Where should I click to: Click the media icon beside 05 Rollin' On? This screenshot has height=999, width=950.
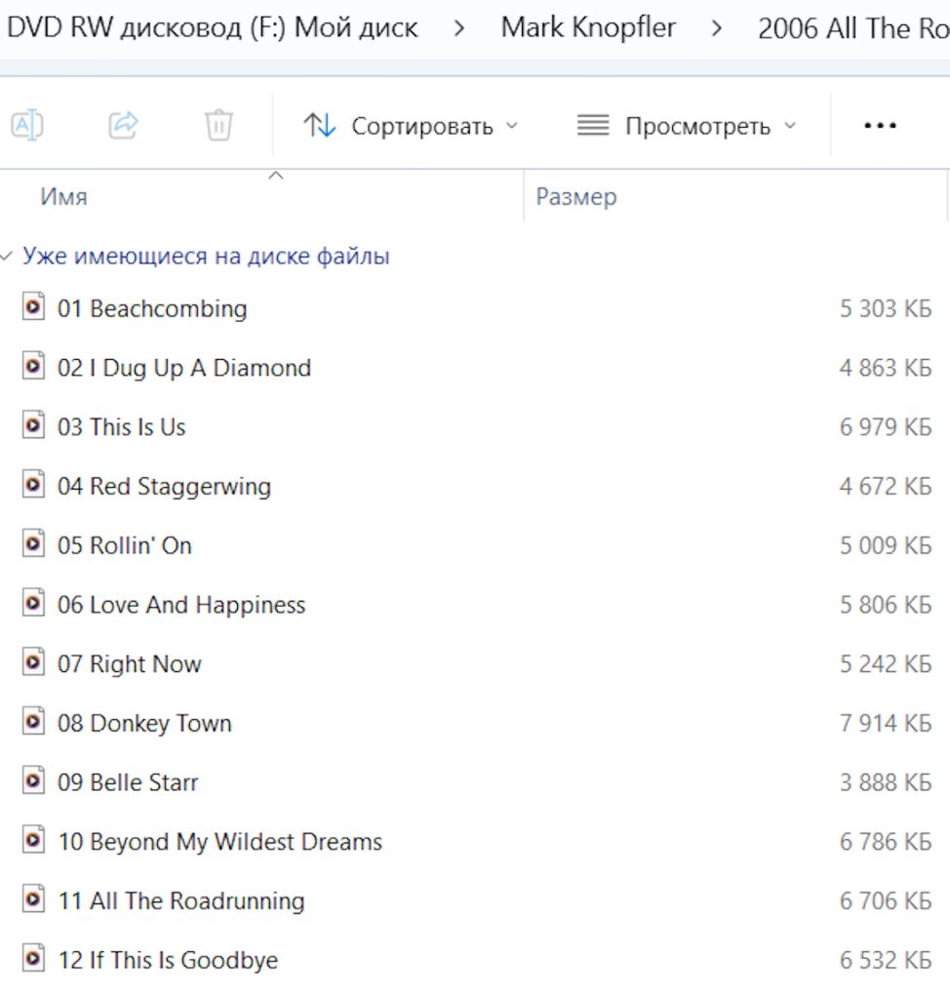tap(33, 544)
